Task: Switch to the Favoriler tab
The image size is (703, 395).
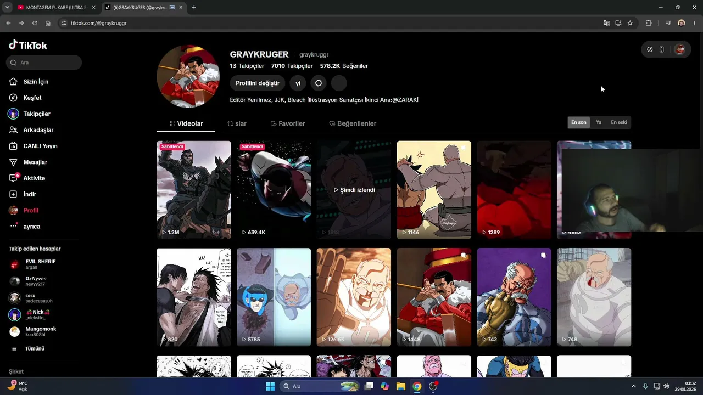Action: click(x=288, y=124)
